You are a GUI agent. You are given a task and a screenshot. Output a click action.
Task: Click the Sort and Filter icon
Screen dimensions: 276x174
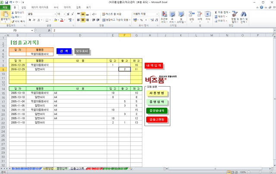235,14
